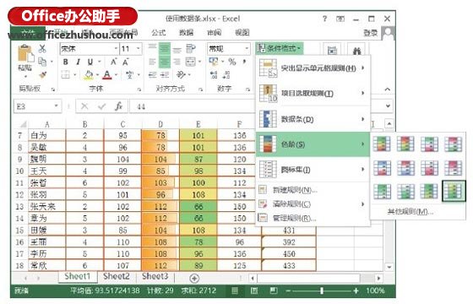Click the zoom slider handle
The image size is (473, 304).
point(322,290)
